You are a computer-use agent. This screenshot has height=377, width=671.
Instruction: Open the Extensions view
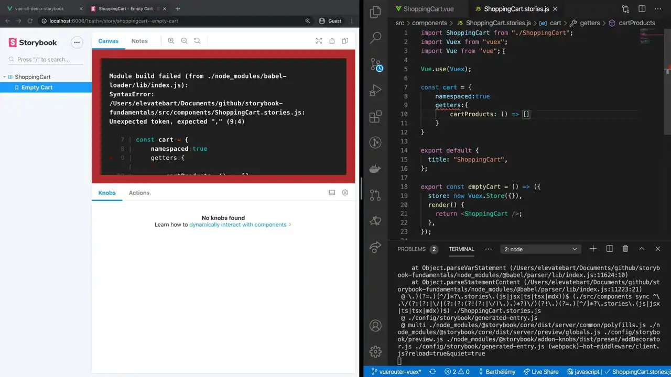click(x=375, y=117)
